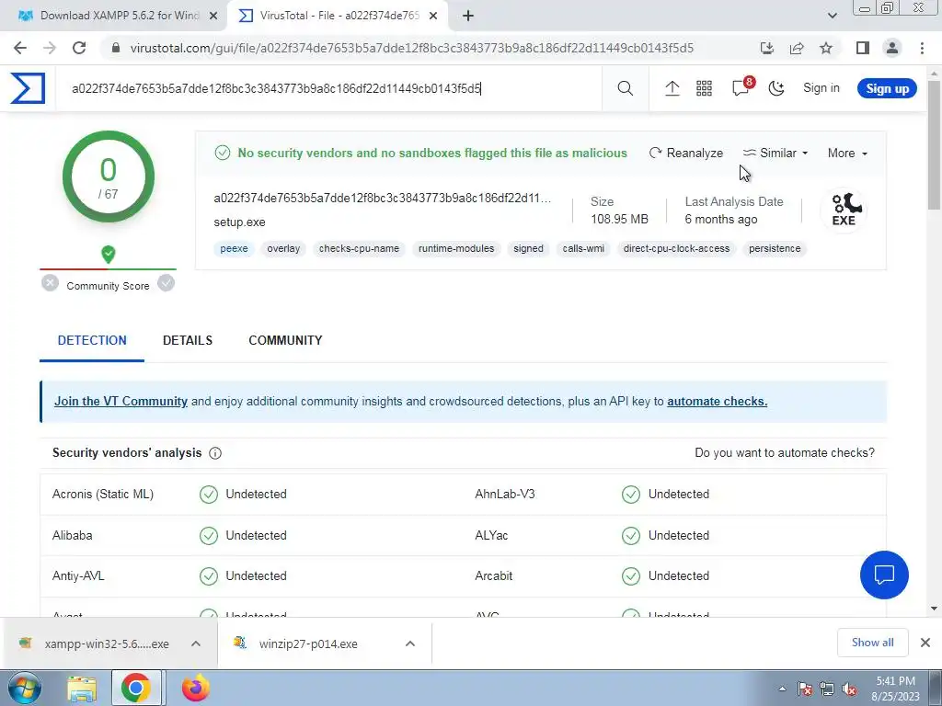Click the browser address bar

pyautogui.click(x=411, y=48)
